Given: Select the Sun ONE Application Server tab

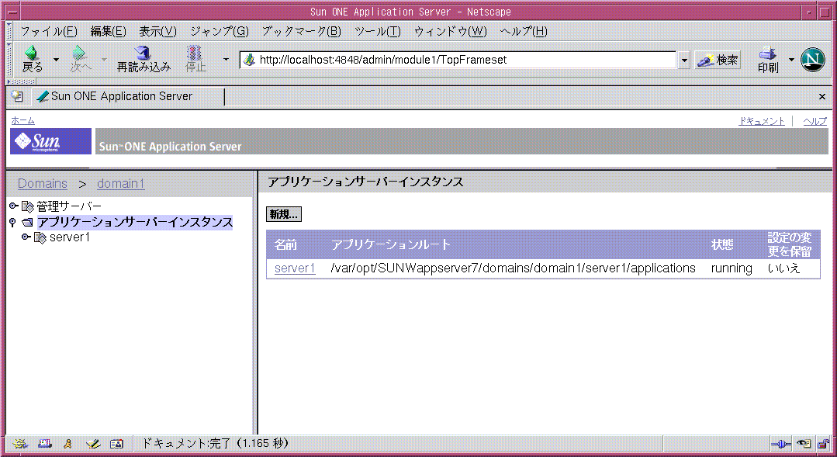Looking at the screenshot, I should point(128,97).
